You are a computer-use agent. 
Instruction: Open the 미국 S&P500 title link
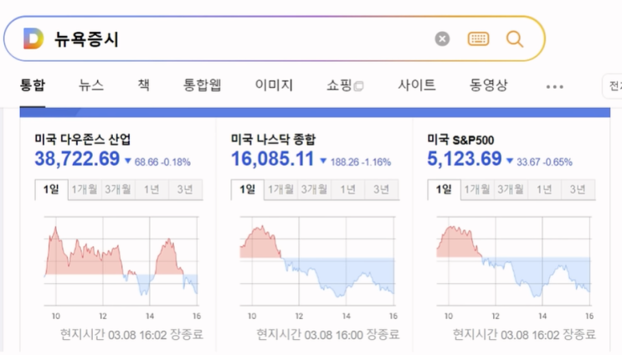460,140
